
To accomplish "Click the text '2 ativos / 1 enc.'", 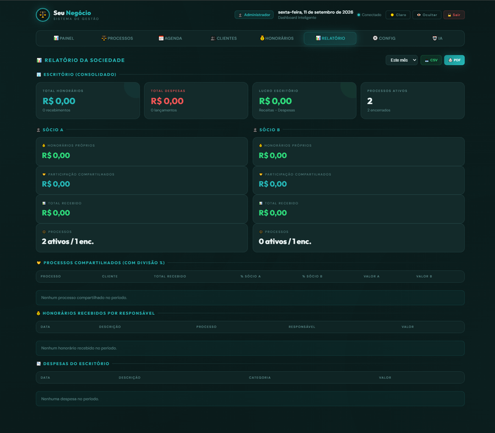I will pos(68,241).
